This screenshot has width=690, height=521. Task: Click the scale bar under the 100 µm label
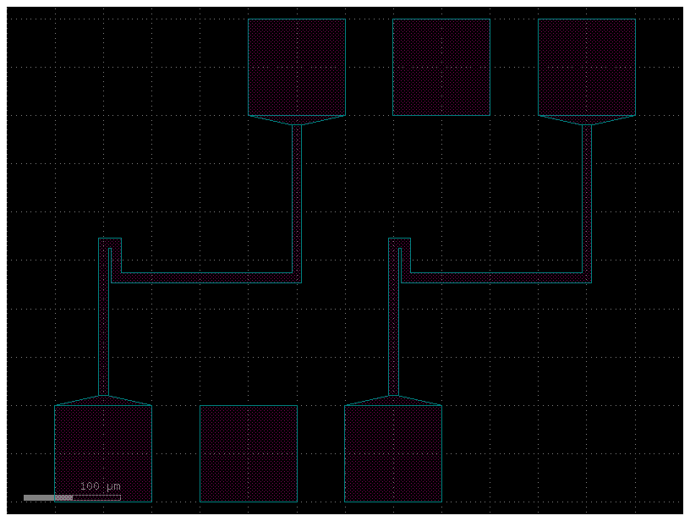click(x=72, y=497)
